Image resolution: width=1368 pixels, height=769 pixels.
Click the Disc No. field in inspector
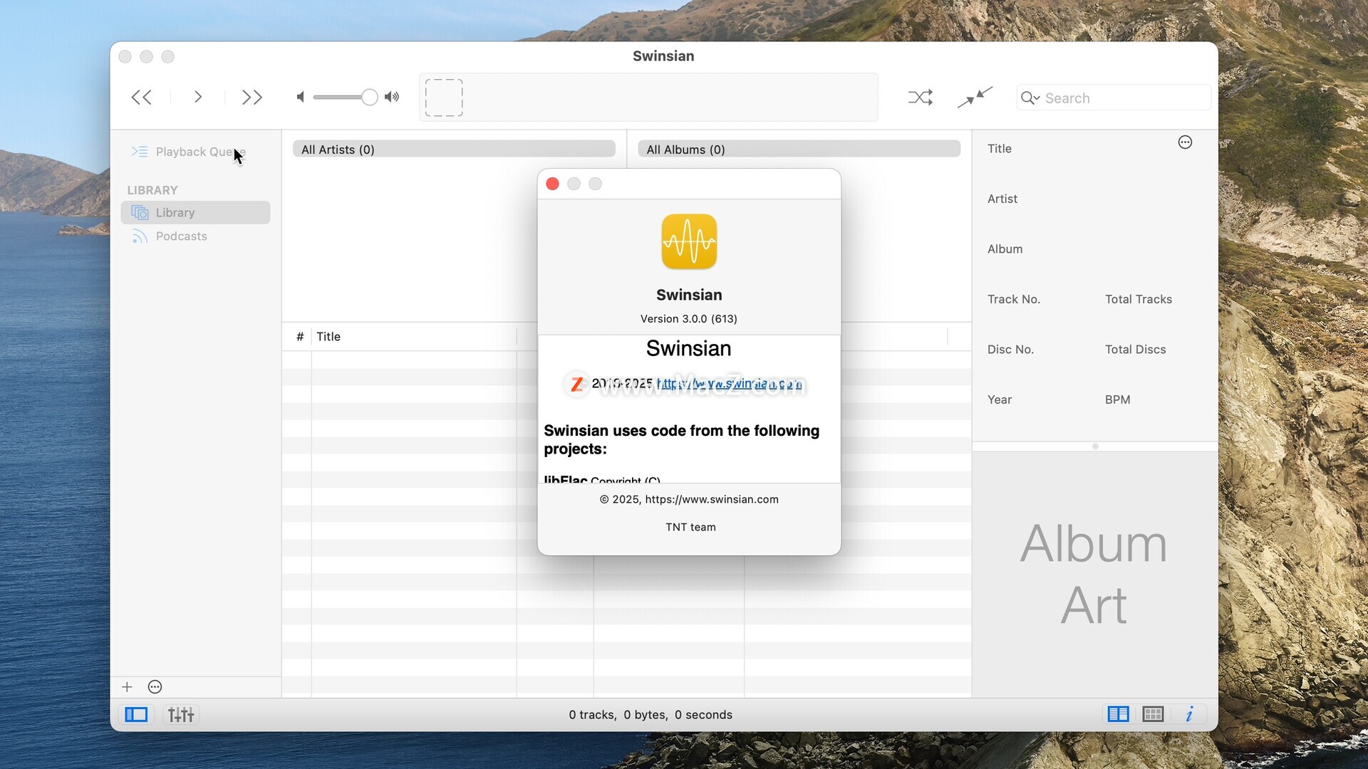pyautogui.click(x=1010, y=350)
